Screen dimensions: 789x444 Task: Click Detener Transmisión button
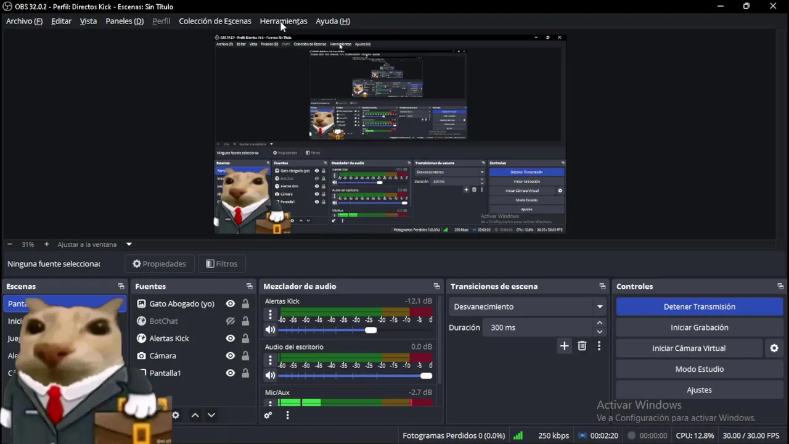[x=699, y=306]
